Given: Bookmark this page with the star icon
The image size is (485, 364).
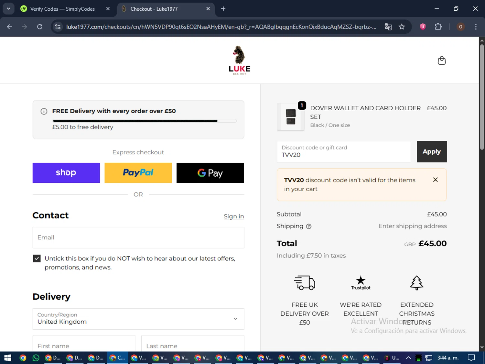Looking at the screenshot, I should pos(402,27).
